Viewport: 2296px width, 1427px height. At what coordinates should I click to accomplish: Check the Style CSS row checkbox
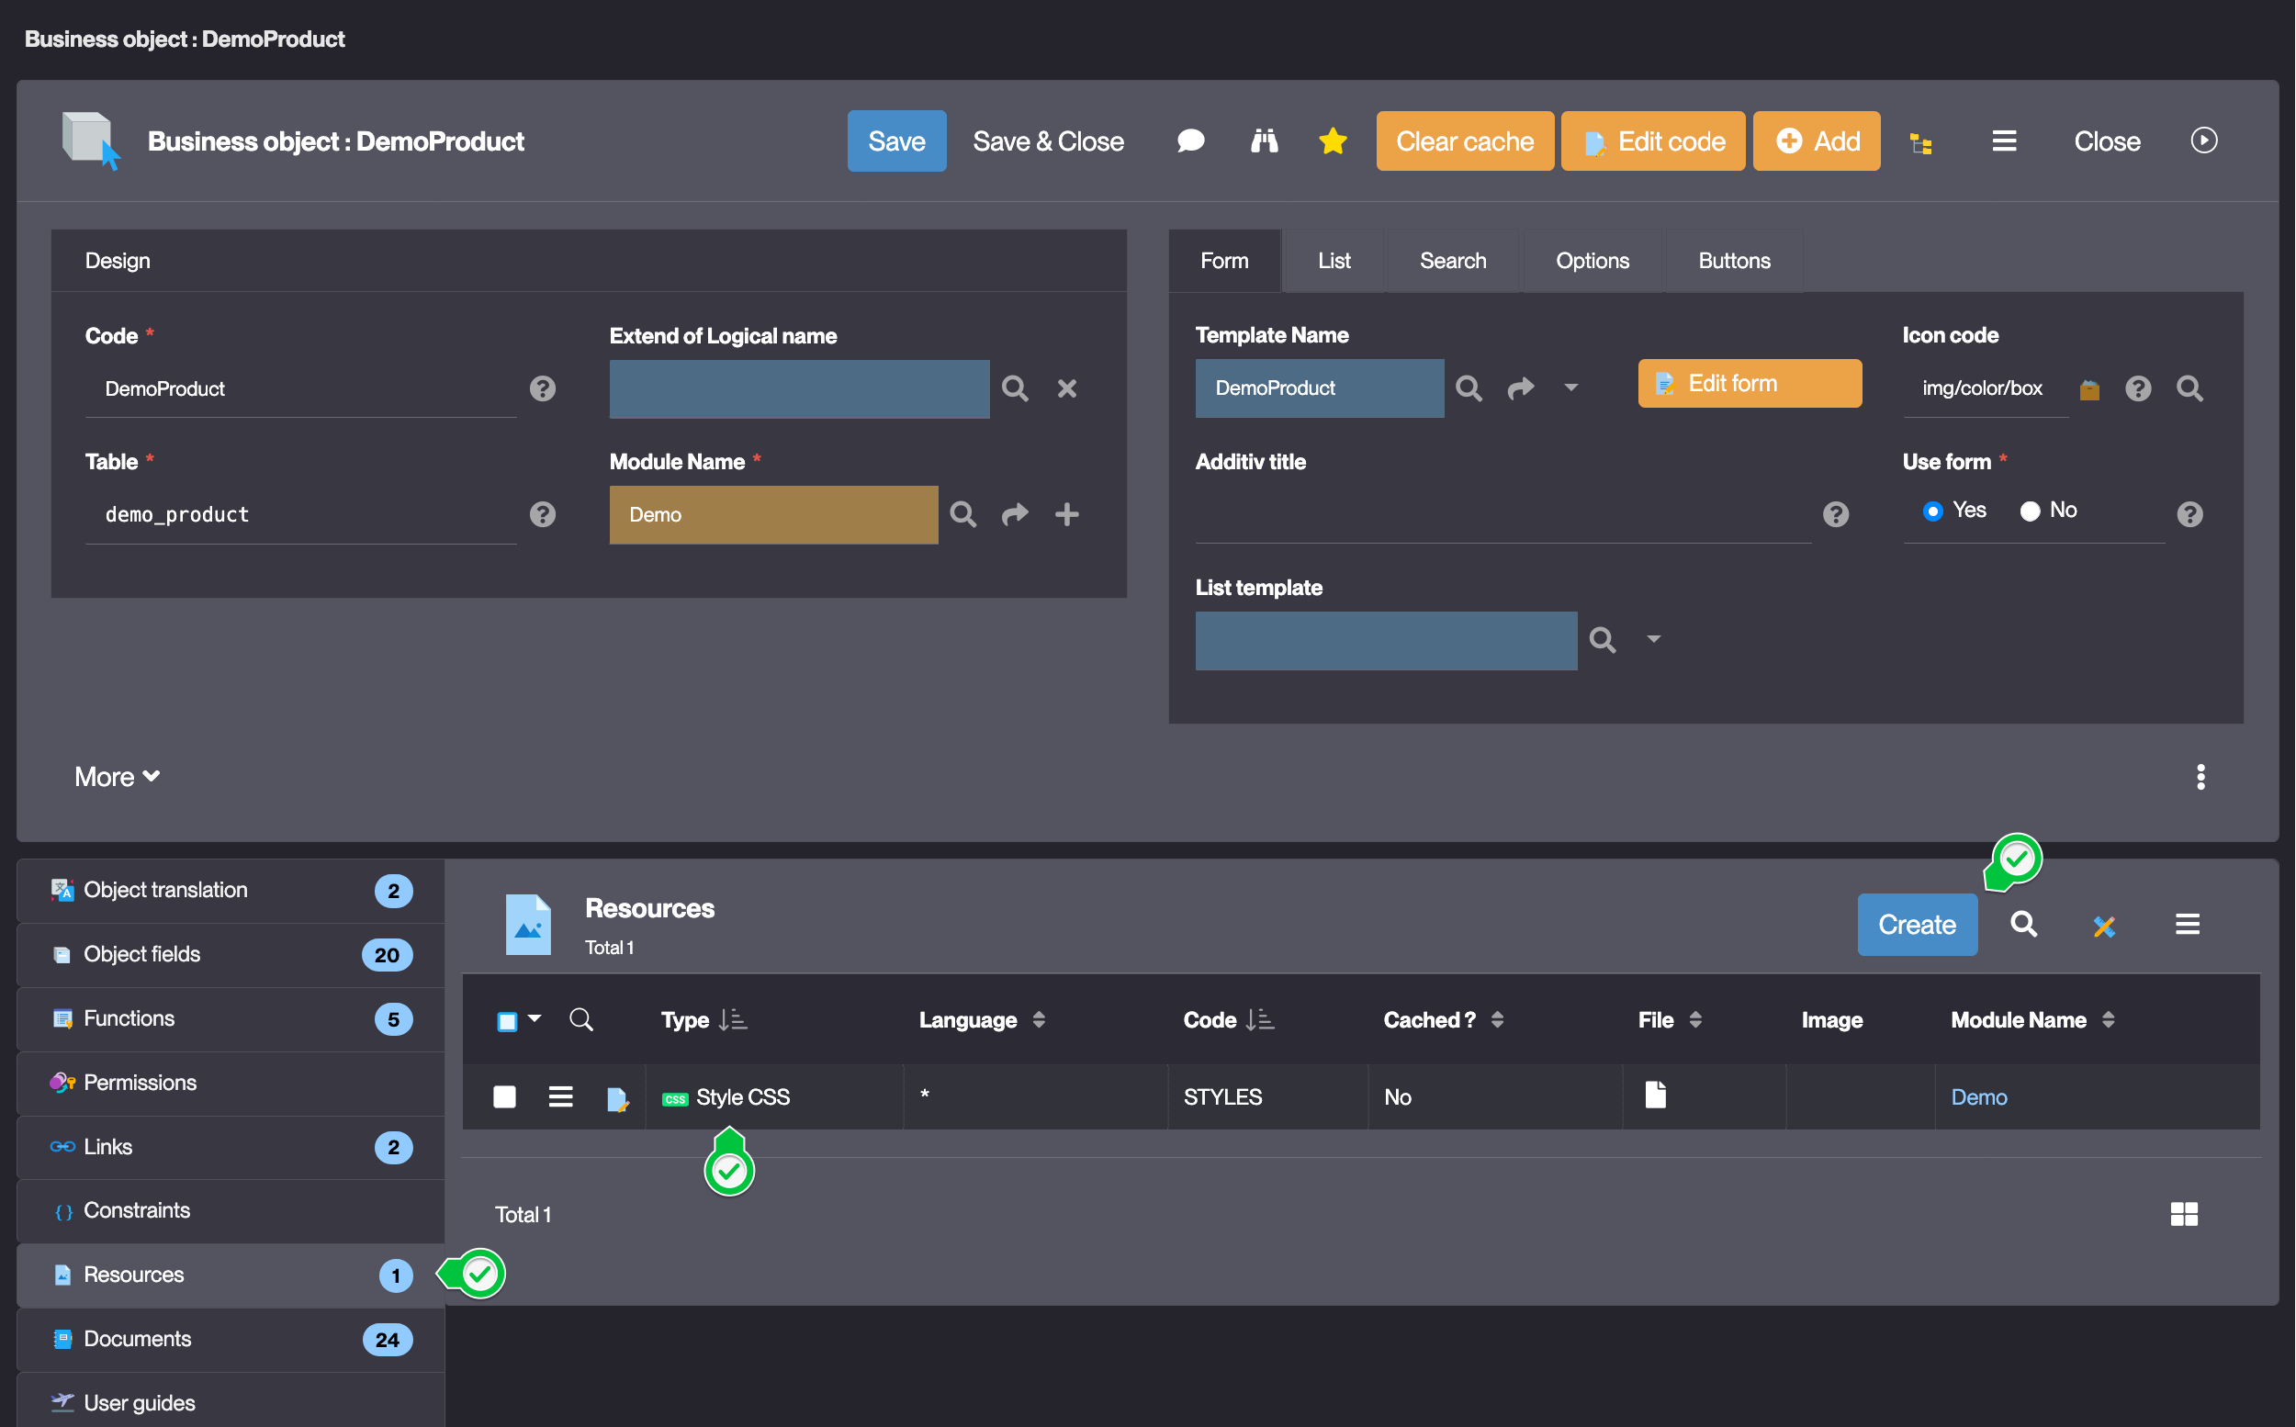[505, 1096]
